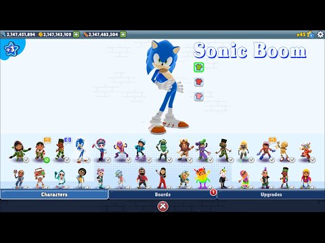Close the menu with the red X button
Screen dimensions: 325x243
[x=162, y=207]
